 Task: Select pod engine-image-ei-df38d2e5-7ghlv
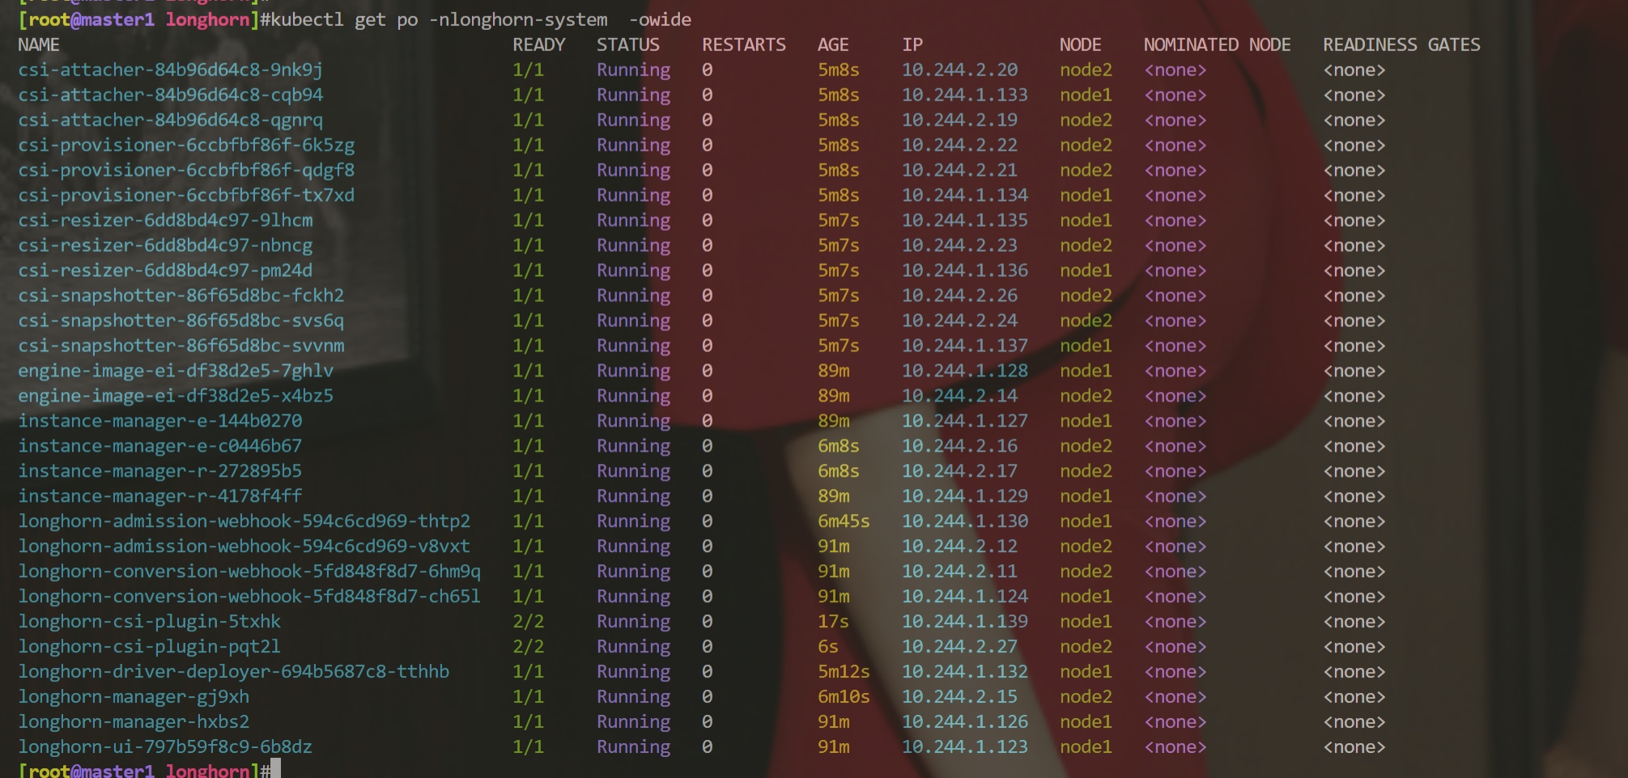pos(176,372)
